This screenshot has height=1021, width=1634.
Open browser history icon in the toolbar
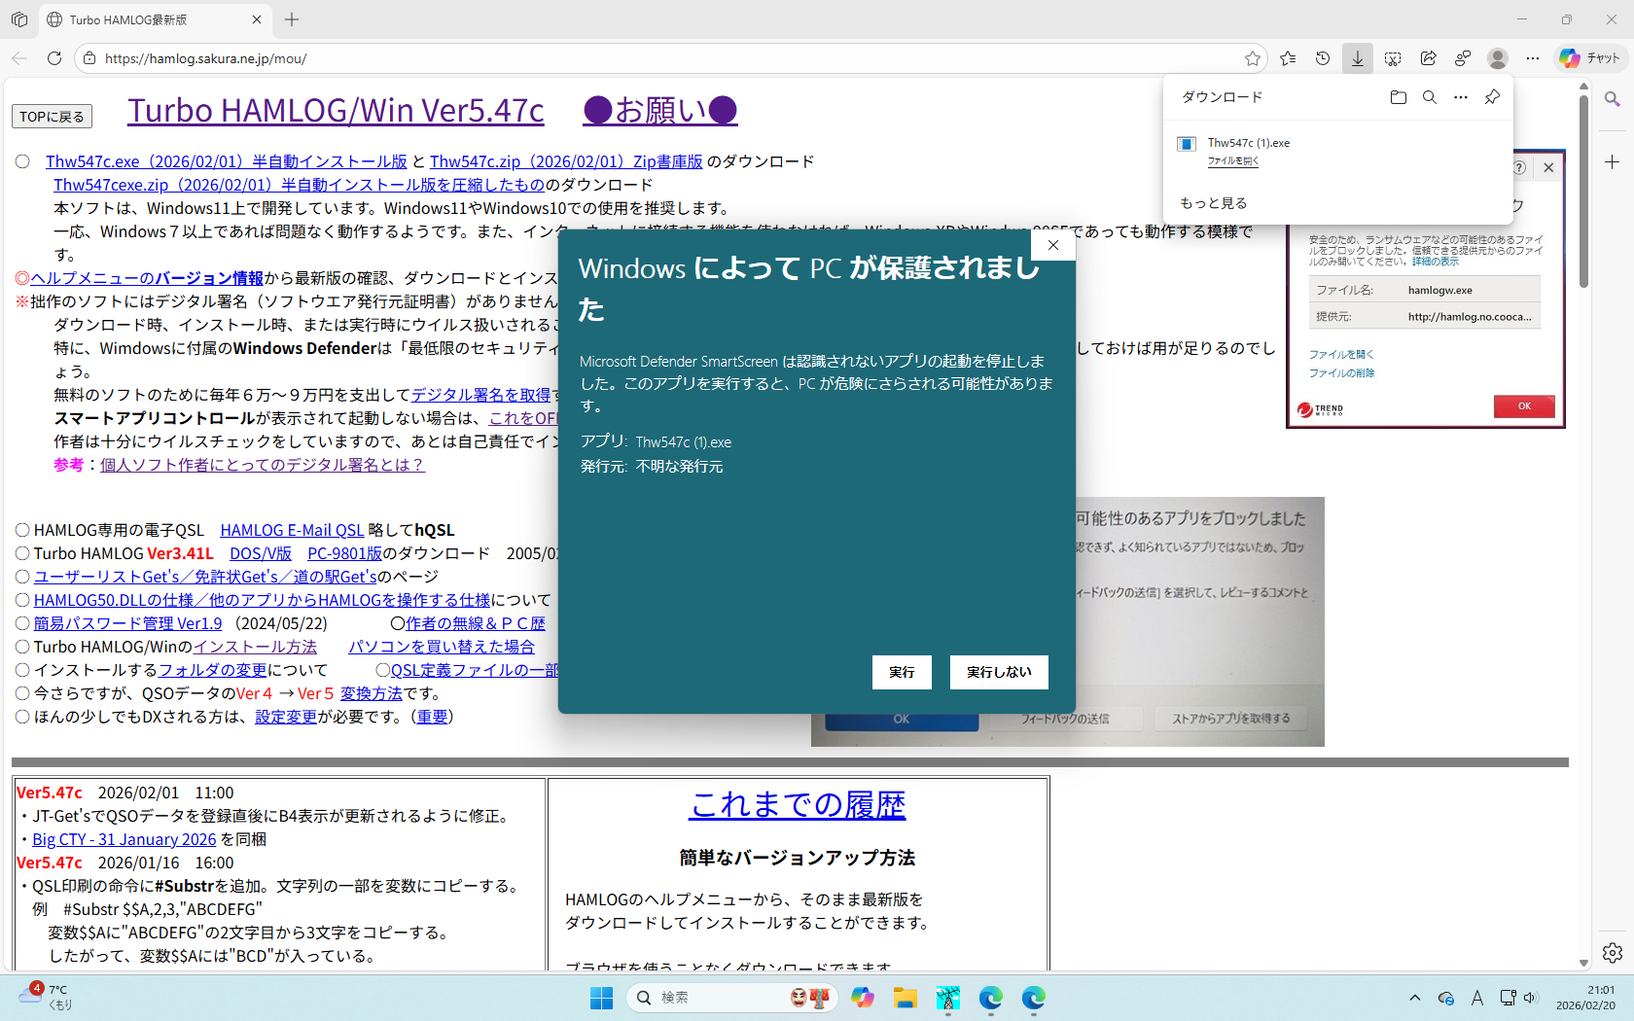coord(1323,58)
